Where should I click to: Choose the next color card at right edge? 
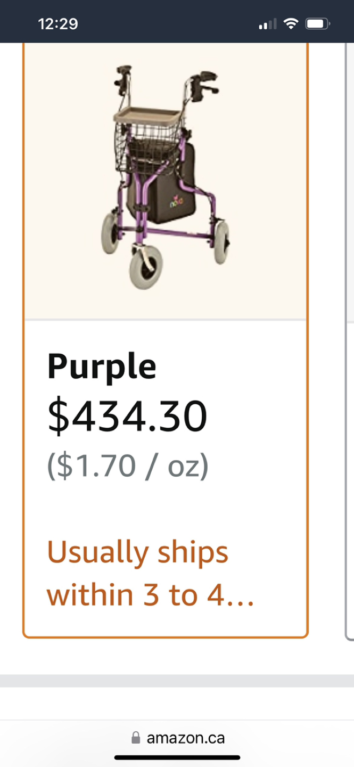point(350,341)
